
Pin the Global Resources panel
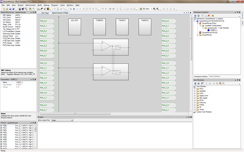click(x=33, y=12)
